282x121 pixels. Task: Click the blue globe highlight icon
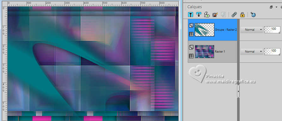click(x=253, y=15)
